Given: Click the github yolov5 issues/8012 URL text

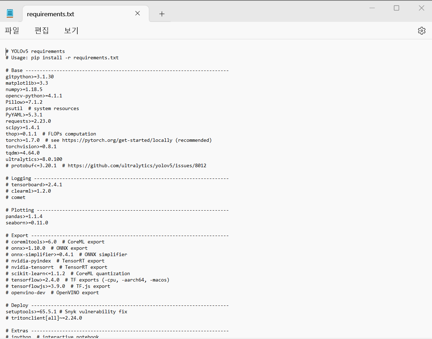Looking at the screenshot, I should tap(137, 165).
